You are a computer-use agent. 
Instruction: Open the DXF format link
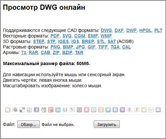119,30
